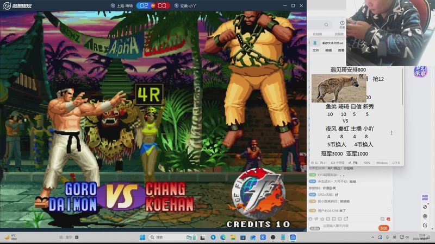Open the Windows Start menu
Image resolution: width=435 pixels, height=244 pixels.
[x=142, y=237]
